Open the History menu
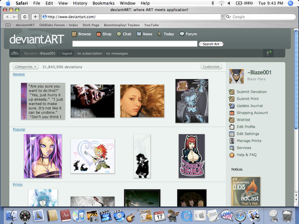The image size is (299, 224). tap(80, 3)
